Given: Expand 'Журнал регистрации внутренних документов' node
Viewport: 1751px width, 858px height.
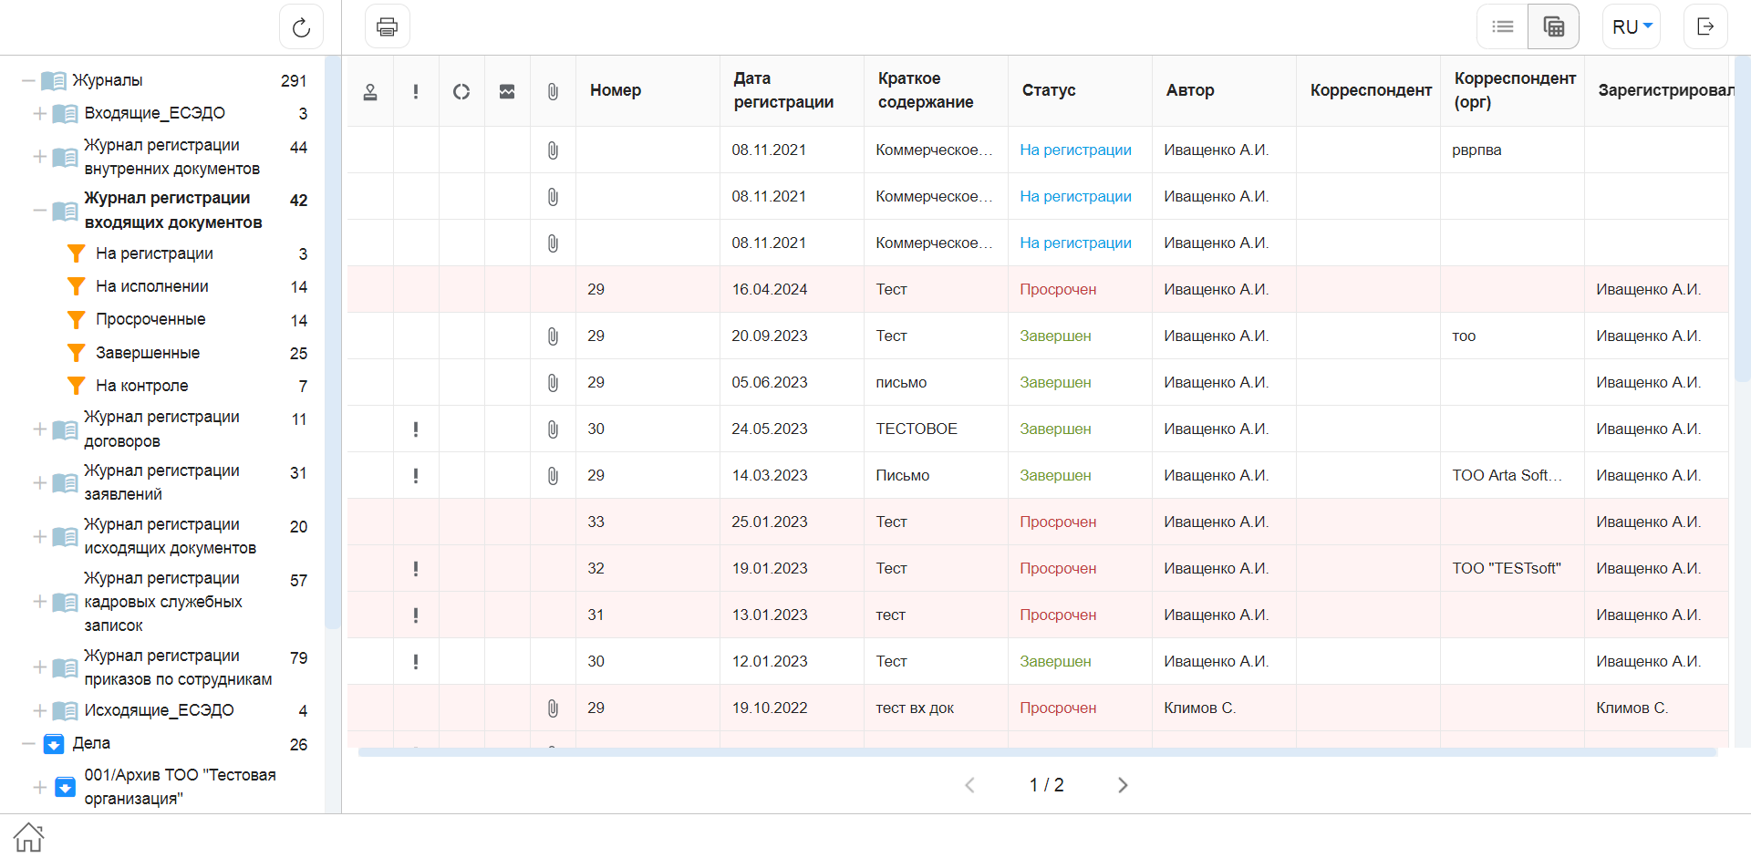Looking at the screenshot, I should pos(40,157).
